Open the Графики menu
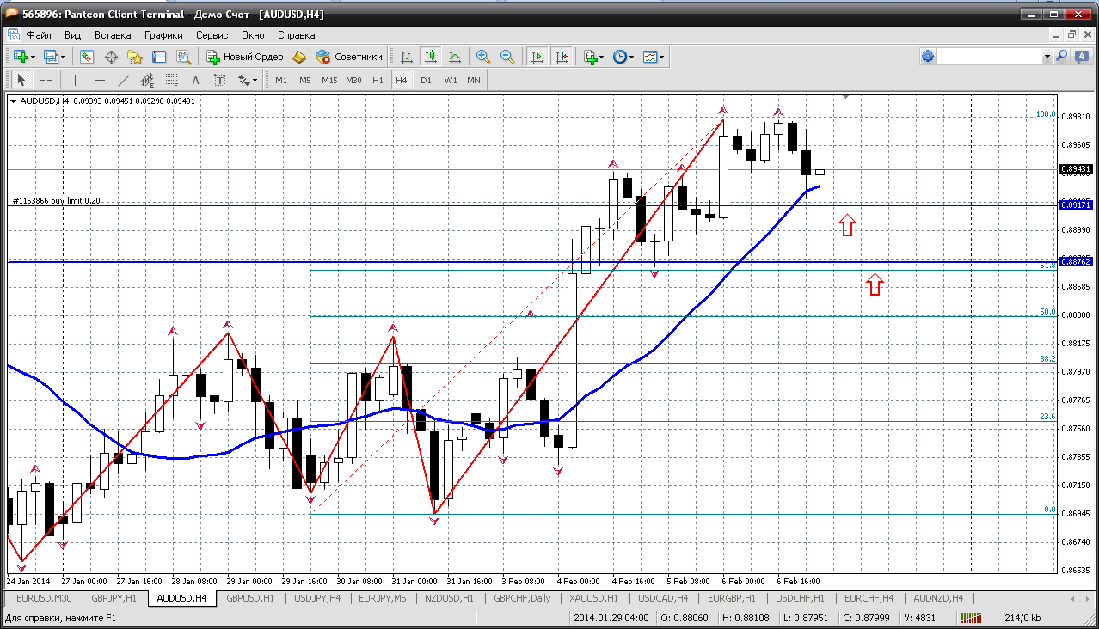The height and width of the screenshot is (629, 1099). pyautogui.click(x=163, y=35)
